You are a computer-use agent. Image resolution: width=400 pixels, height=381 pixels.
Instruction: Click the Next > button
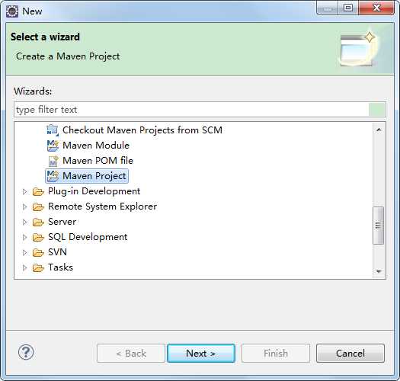tap(201, 353)
